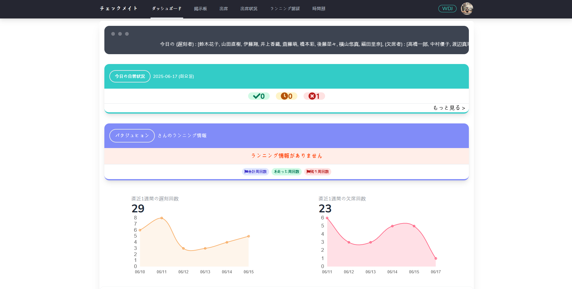
Task: Click the absence total number 23
Action: pyautogui.click(x=325, y=209)
